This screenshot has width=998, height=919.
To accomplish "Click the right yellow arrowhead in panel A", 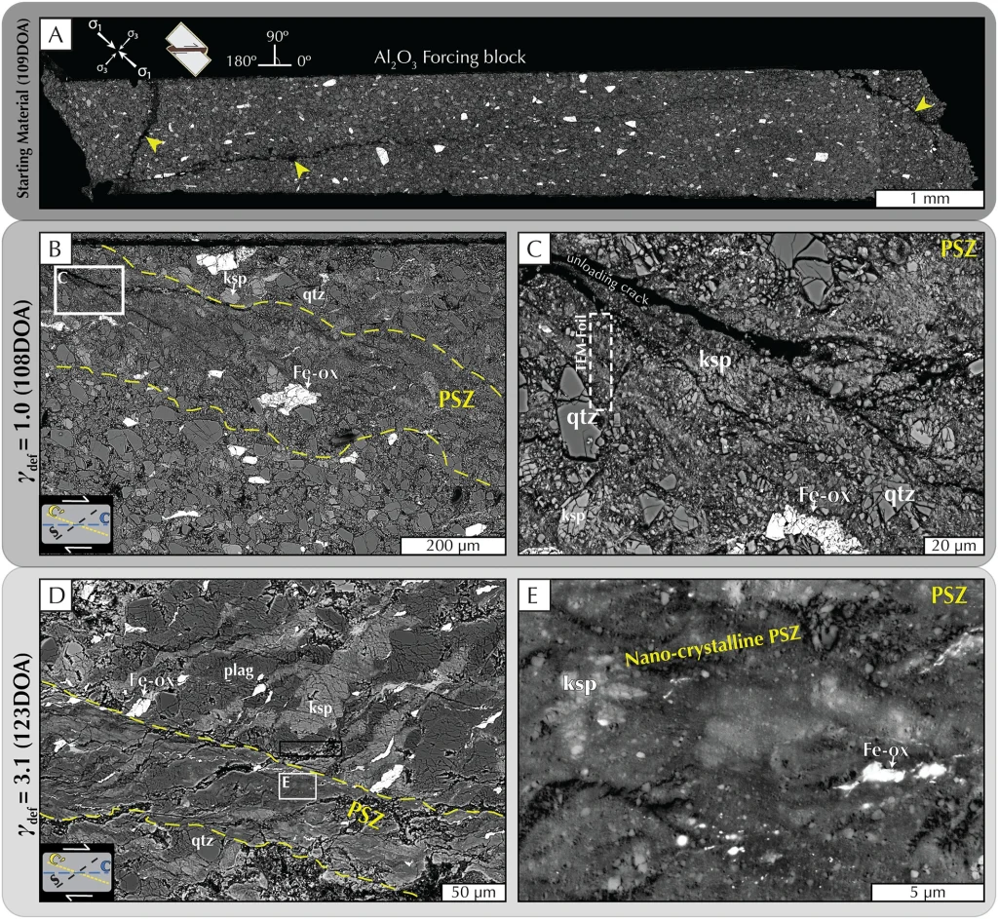I will [925, 105].
